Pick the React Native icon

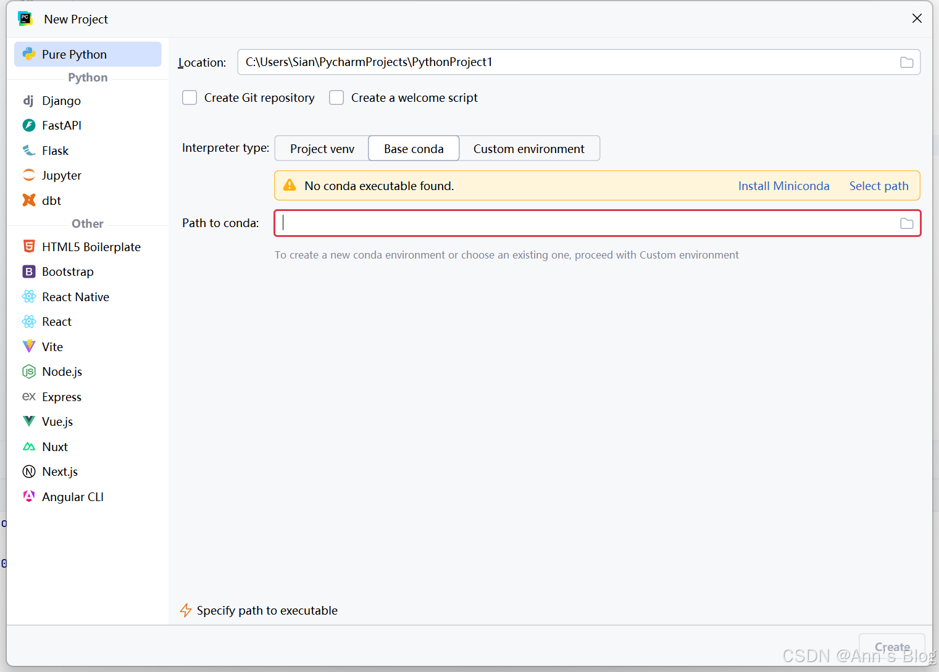(x=29, y=297)
